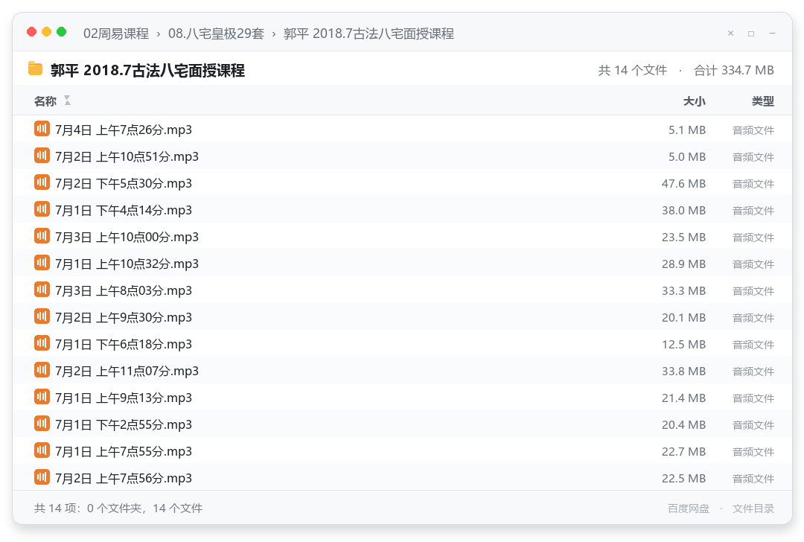This screenshot has width=804, height=542.
Task: Toggle sort order arrow next to 名称
Action: click(x=67, y=101)
